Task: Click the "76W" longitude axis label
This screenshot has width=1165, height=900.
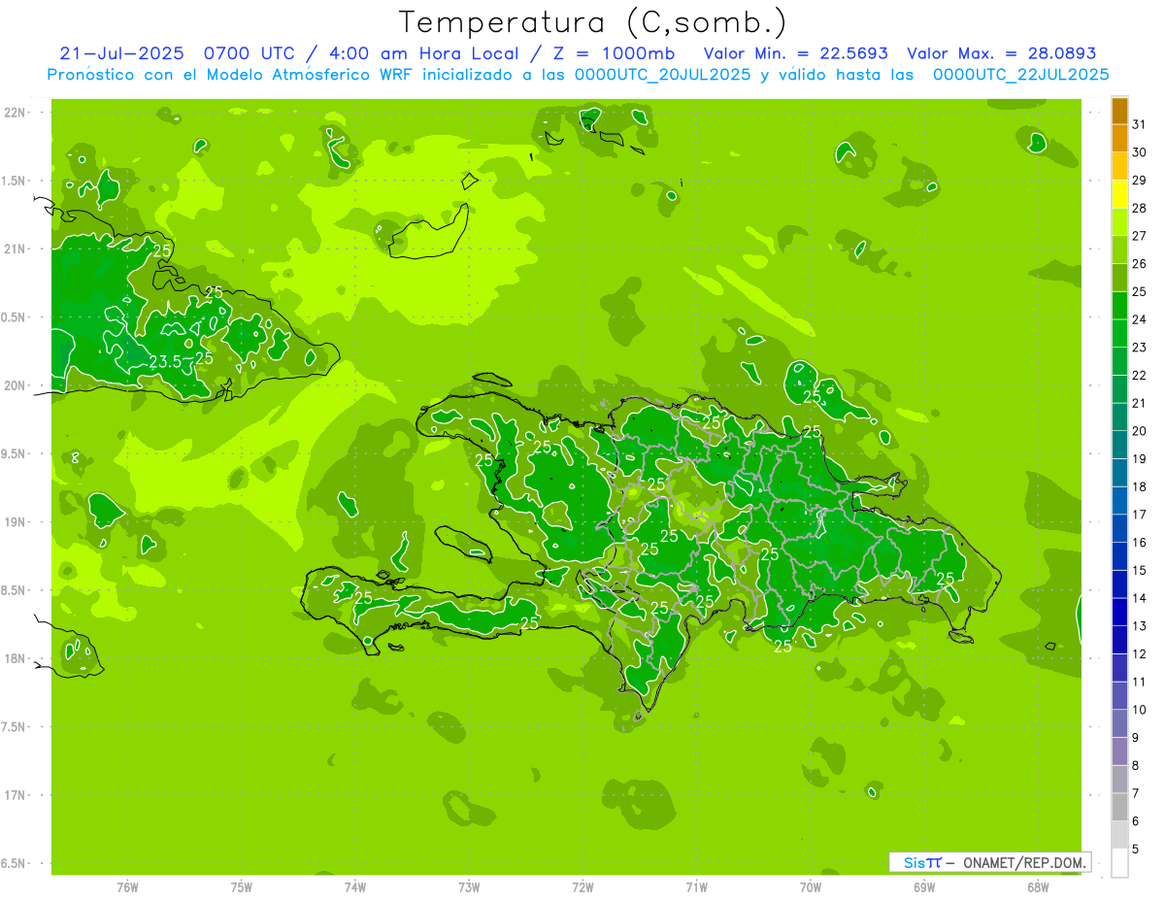Action: point(127,887)
